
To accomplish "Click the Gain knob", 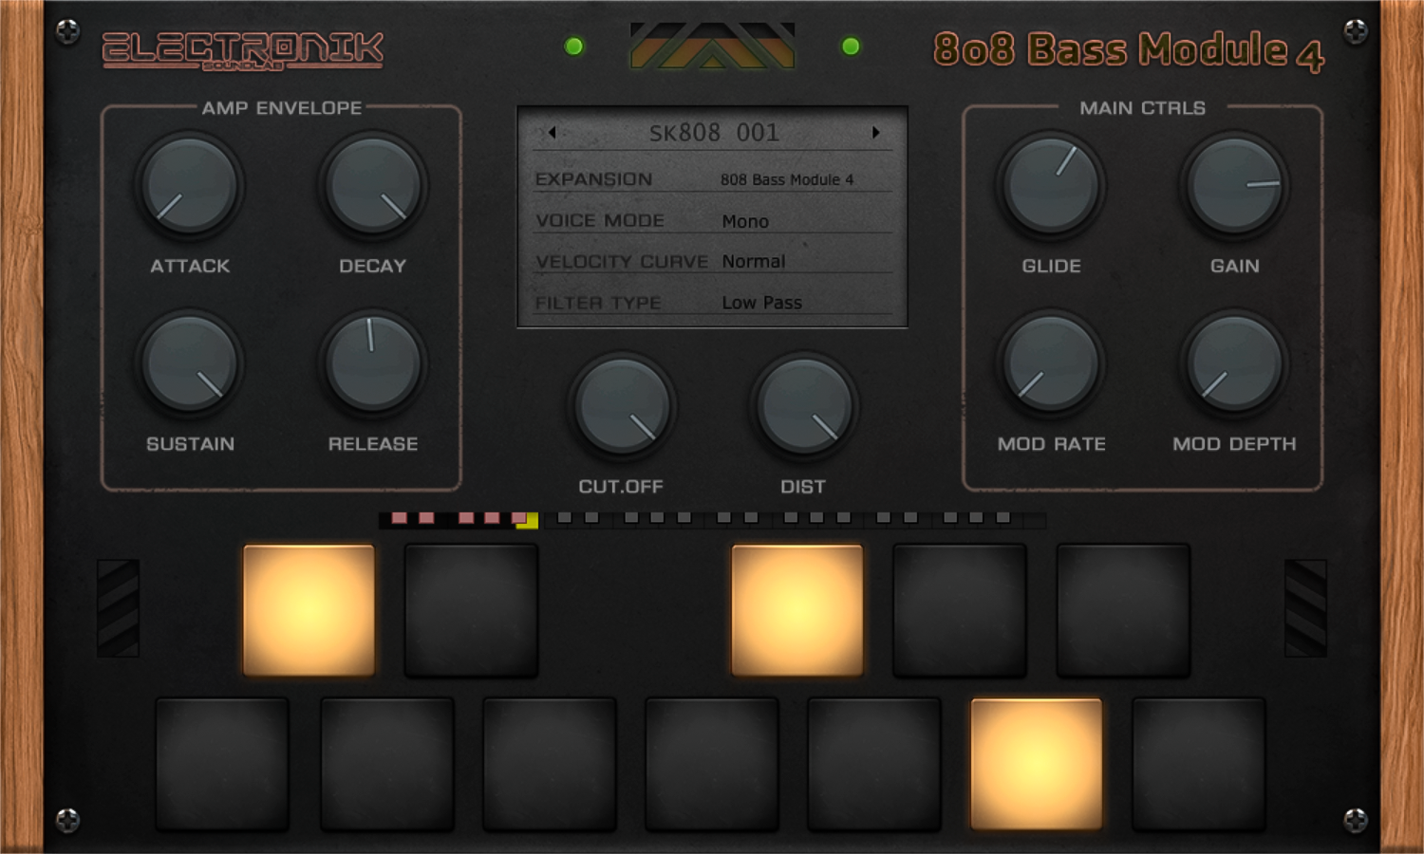I will 1234,185.
